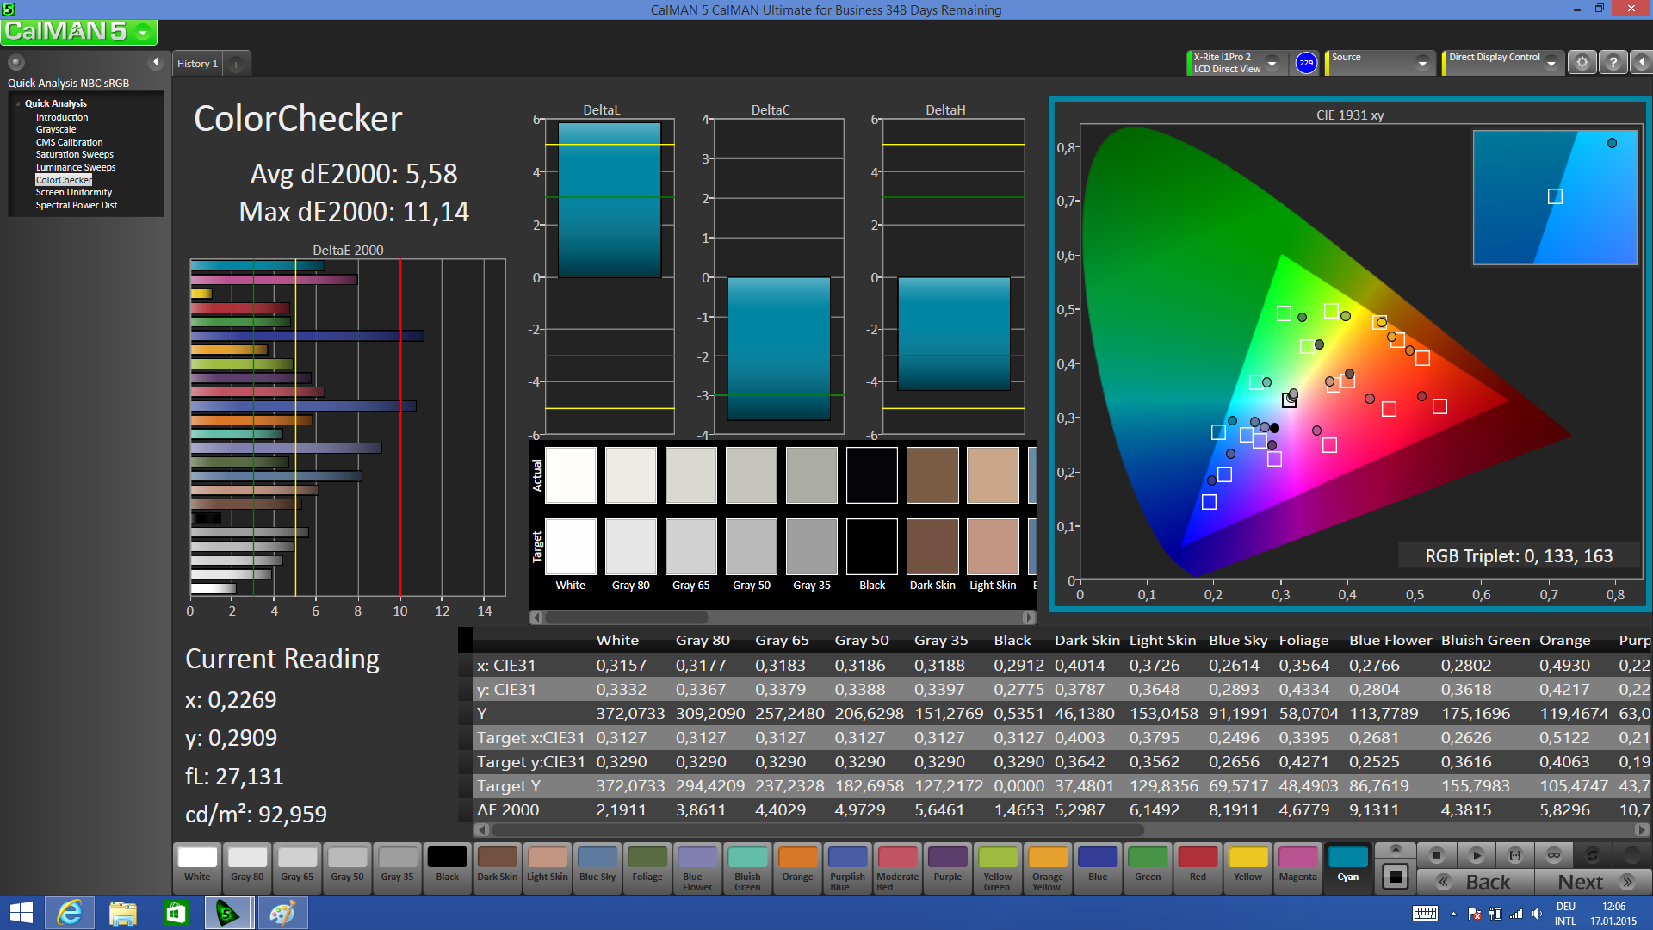The image size is (1653, 930).
Task: Expand the X-Rite i1Pro 2 meter dropdown
Action: click(1272, 63)
